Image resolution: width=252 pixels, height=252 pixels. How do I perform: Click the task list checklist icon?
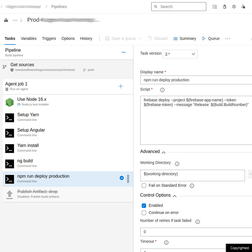pos(215,7)
